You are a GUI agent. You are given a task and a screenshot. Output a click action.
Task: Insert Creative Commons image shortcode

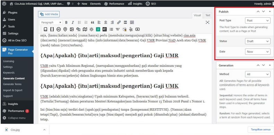(x=59, y=29)
